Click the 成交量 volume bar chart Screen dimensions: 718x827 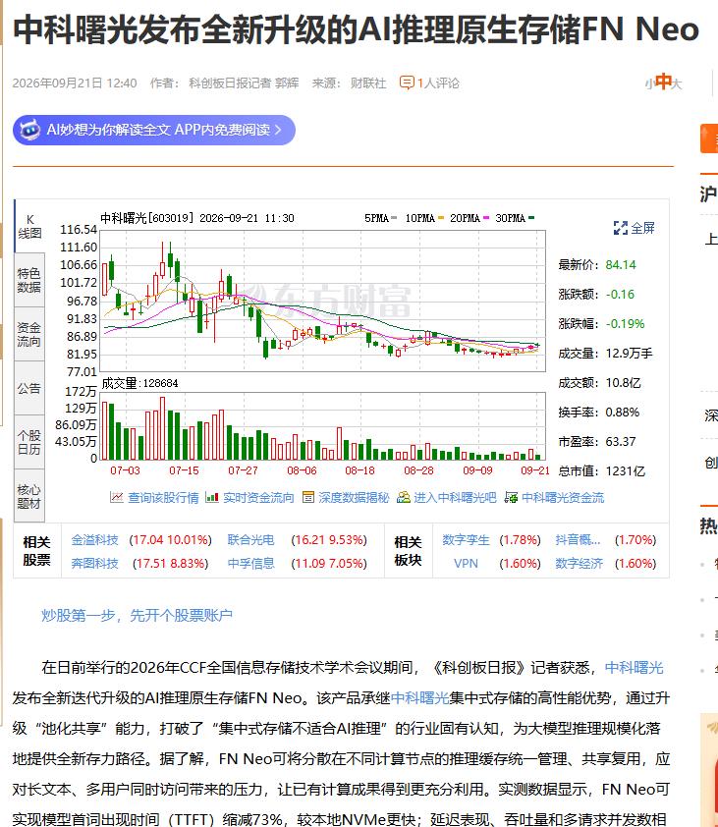322,425
